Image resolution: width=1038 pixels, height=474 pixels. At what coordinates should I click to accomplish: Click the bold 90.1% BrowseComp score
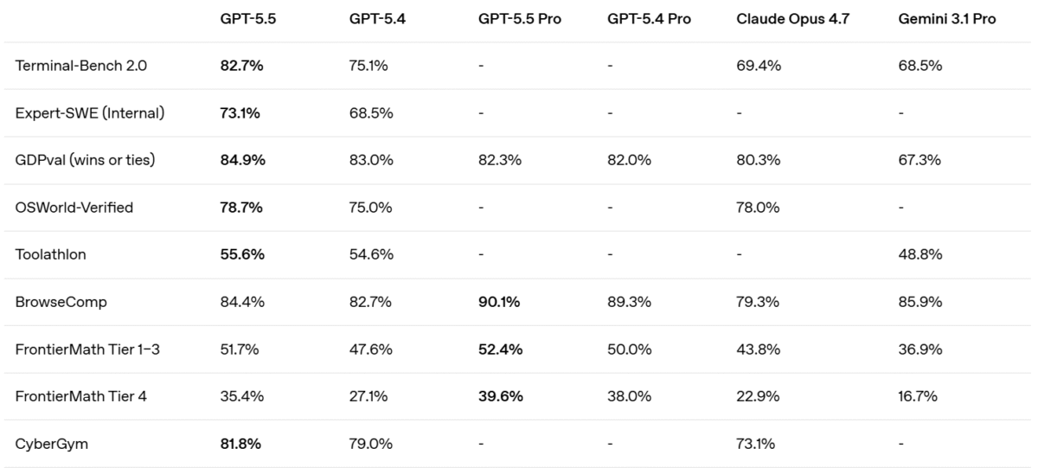pos(499,302)
